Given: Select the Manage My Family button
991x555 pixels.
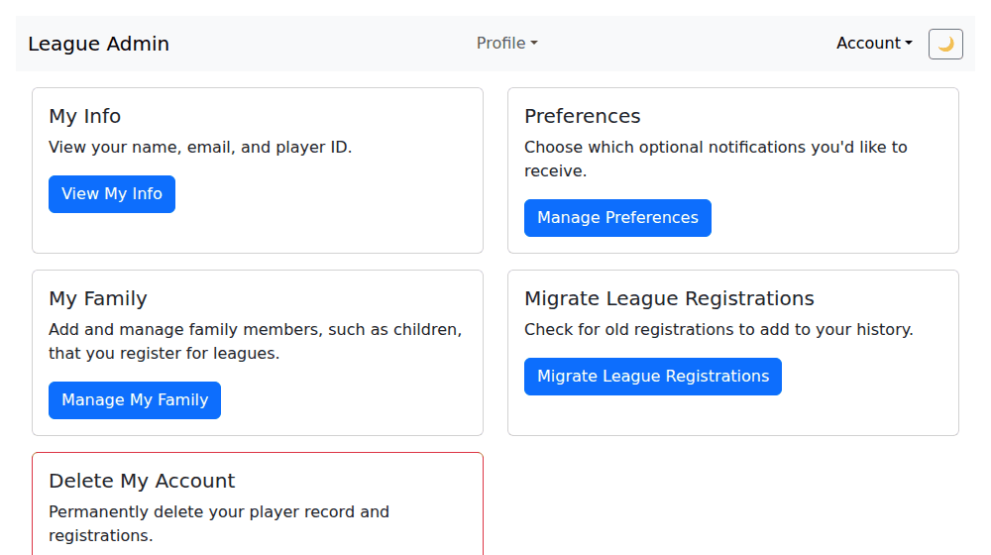Looking at the screenshot, I should [135, 400].
